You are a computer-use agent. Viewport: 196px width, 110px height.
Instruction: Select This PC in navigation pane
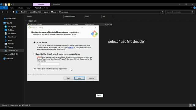pos(9,23)
